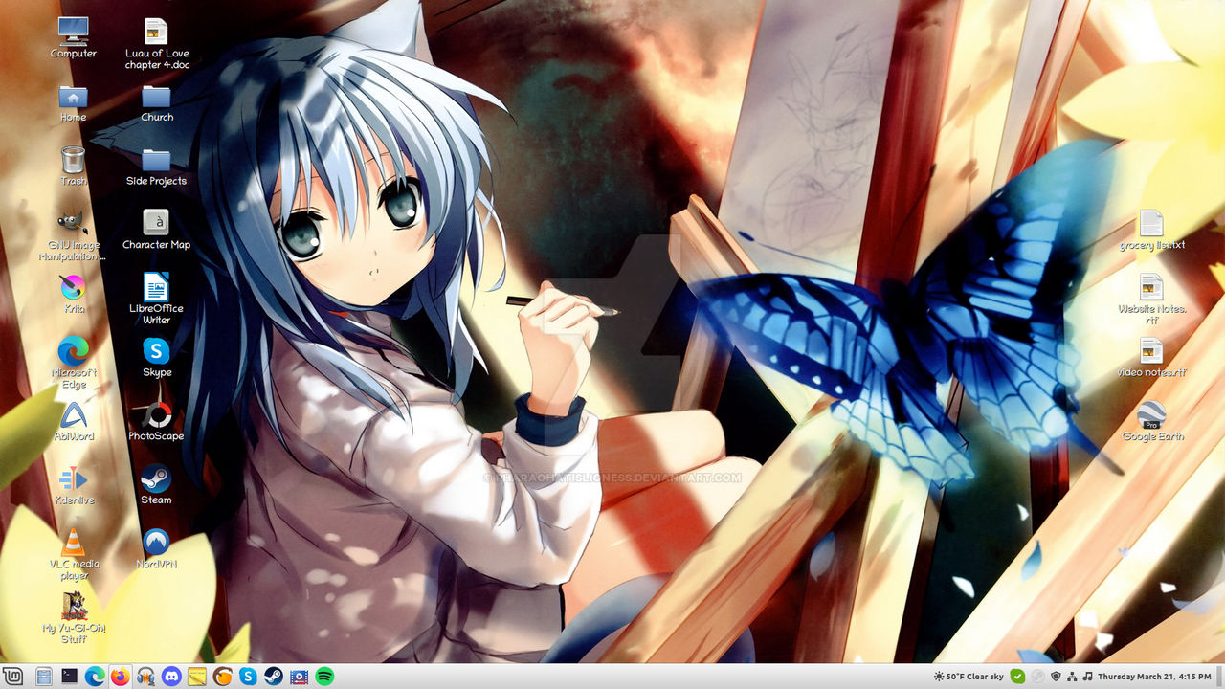The image size is (1225, 689).
Task: Check the 50°F Clear sky weather applet
Action: click(x=969, y=677)
